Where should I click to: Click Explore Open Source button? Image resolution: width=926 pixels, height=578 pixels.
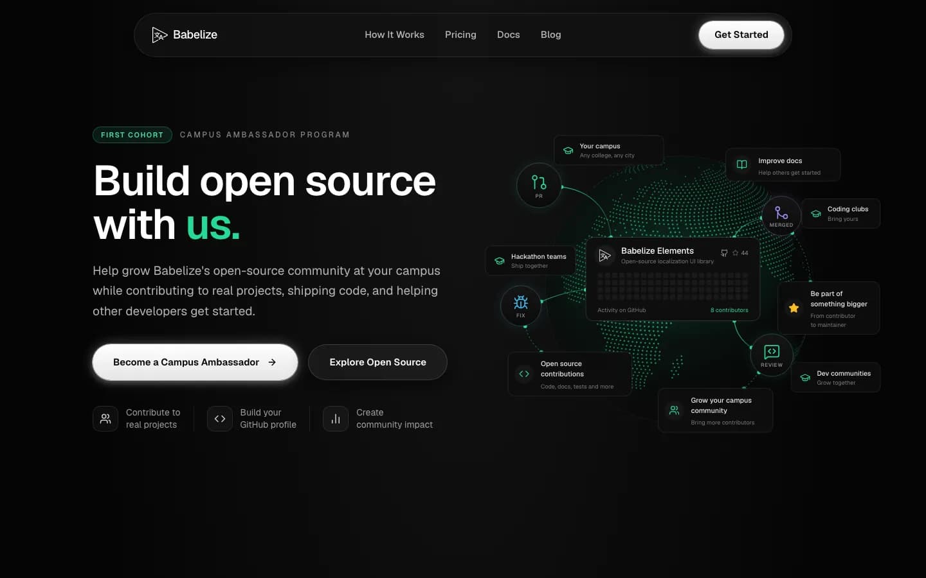point(377,362)
